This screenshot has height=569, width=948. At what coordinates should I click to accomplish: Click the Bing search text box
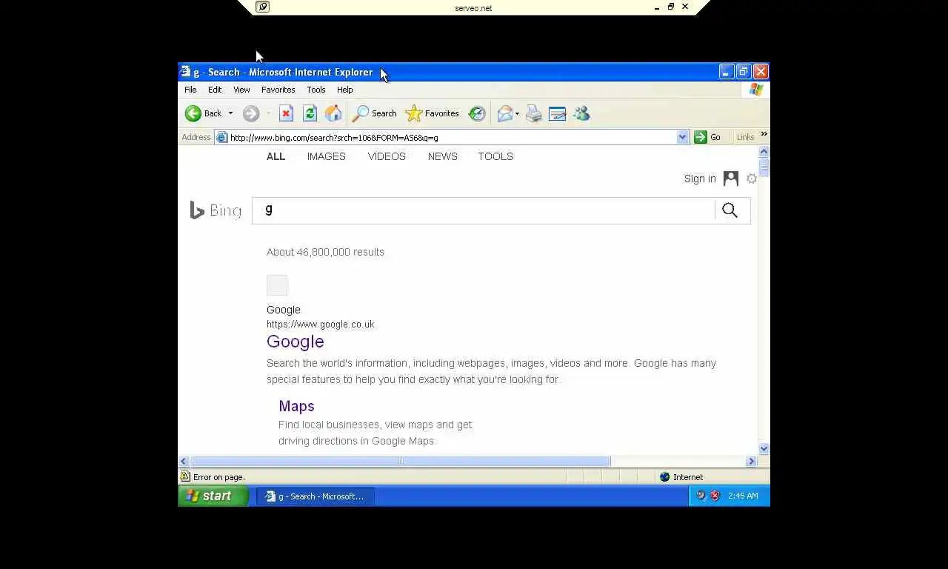[483, 210]
